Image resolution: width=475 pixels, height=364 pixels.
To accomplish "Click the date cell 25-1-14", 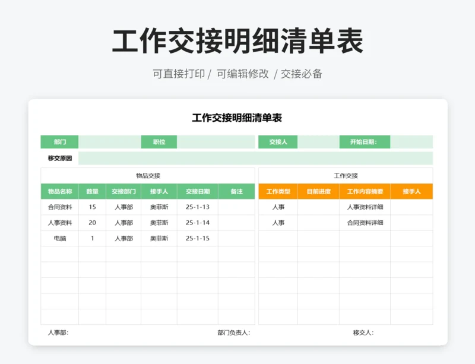I will pyautogui.click(x=197, y=223).
